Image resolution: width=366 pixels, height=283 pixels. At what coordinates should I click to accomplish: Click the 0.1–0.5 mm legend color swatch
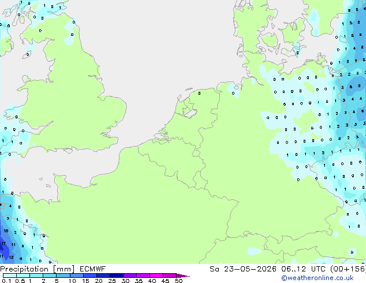pyautogui.click(x=10, y=275)
